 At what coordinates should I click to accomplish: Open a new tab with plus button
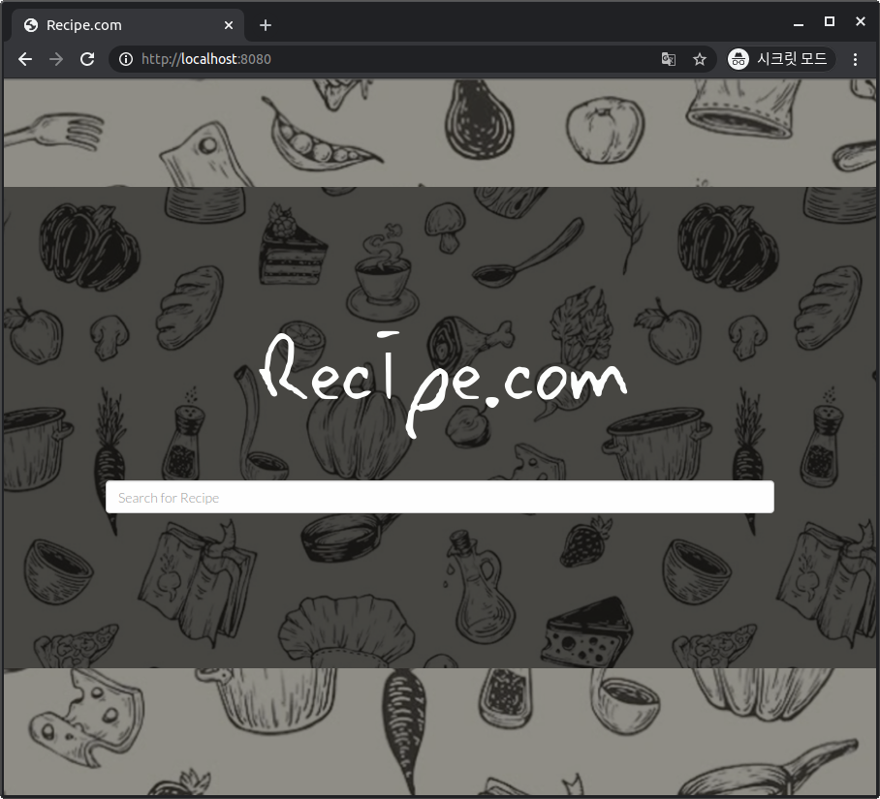(266, 25)
